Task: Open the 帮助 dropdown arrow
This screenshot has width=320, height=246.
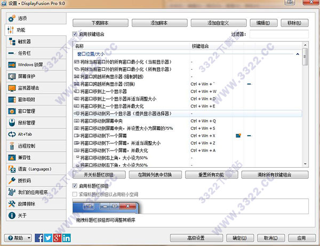Action: [29, 238]
